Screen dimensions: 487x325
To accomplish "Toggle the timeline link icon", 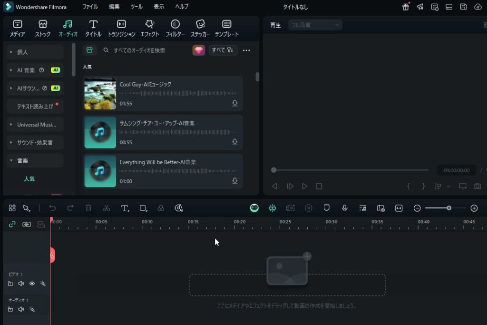I will pyautogui.click(x=12, y=224).
